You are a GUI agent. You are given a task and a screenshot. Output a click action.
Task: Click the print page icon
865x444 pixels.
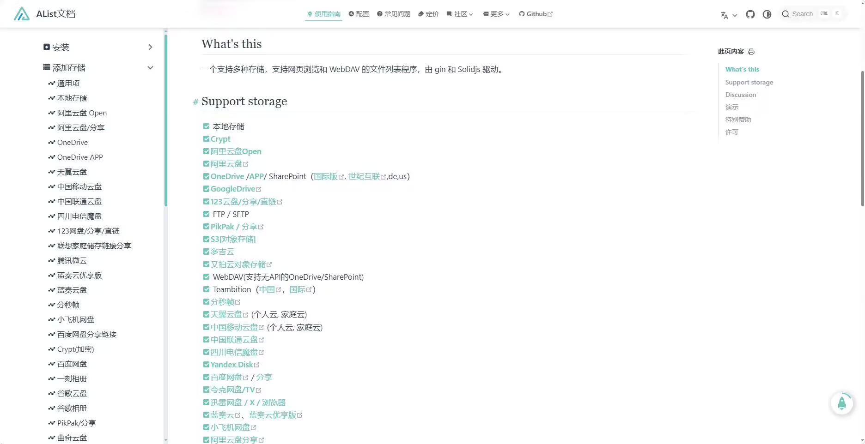click(x=751, y=52)
